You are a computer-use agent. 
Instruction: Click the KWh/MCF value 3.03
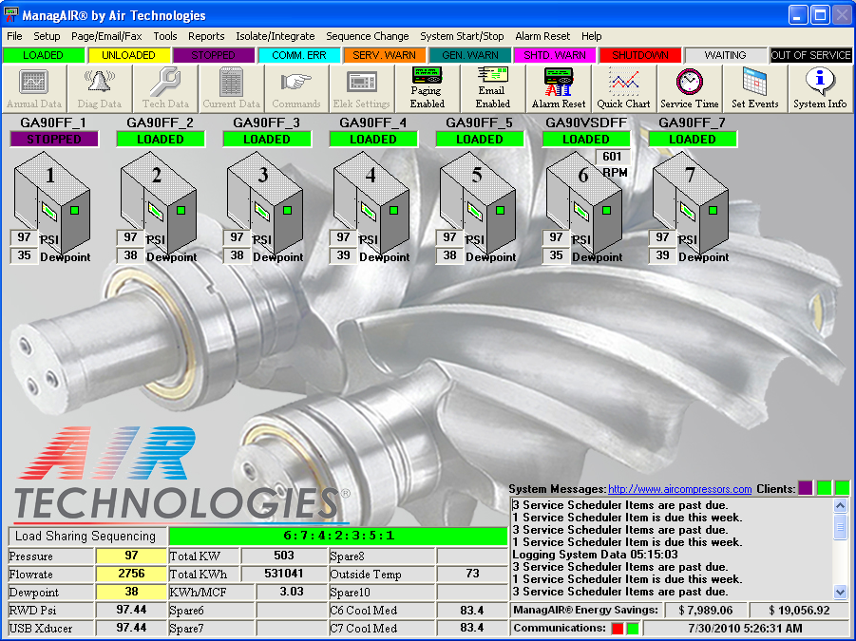click(x=291, y=592)
